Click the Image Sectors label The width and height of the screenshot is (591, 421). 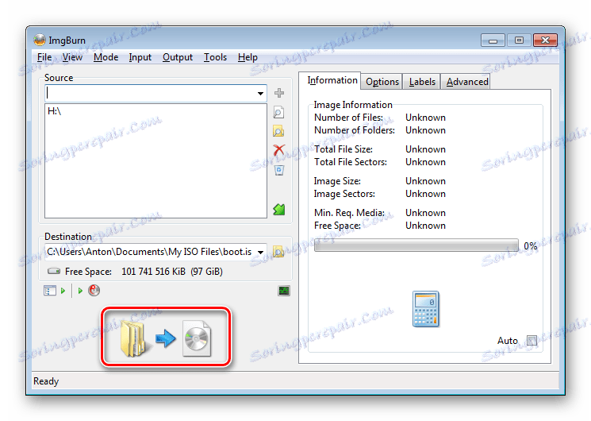[344, 194]
